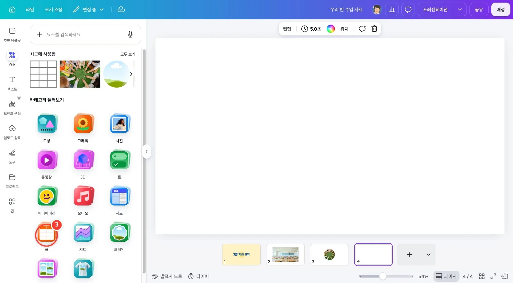Delete the page with trash icon

pos(374,29)
